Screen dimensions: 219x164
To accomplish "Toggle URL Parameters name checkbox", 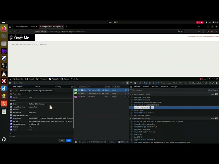I will point(11,97).
